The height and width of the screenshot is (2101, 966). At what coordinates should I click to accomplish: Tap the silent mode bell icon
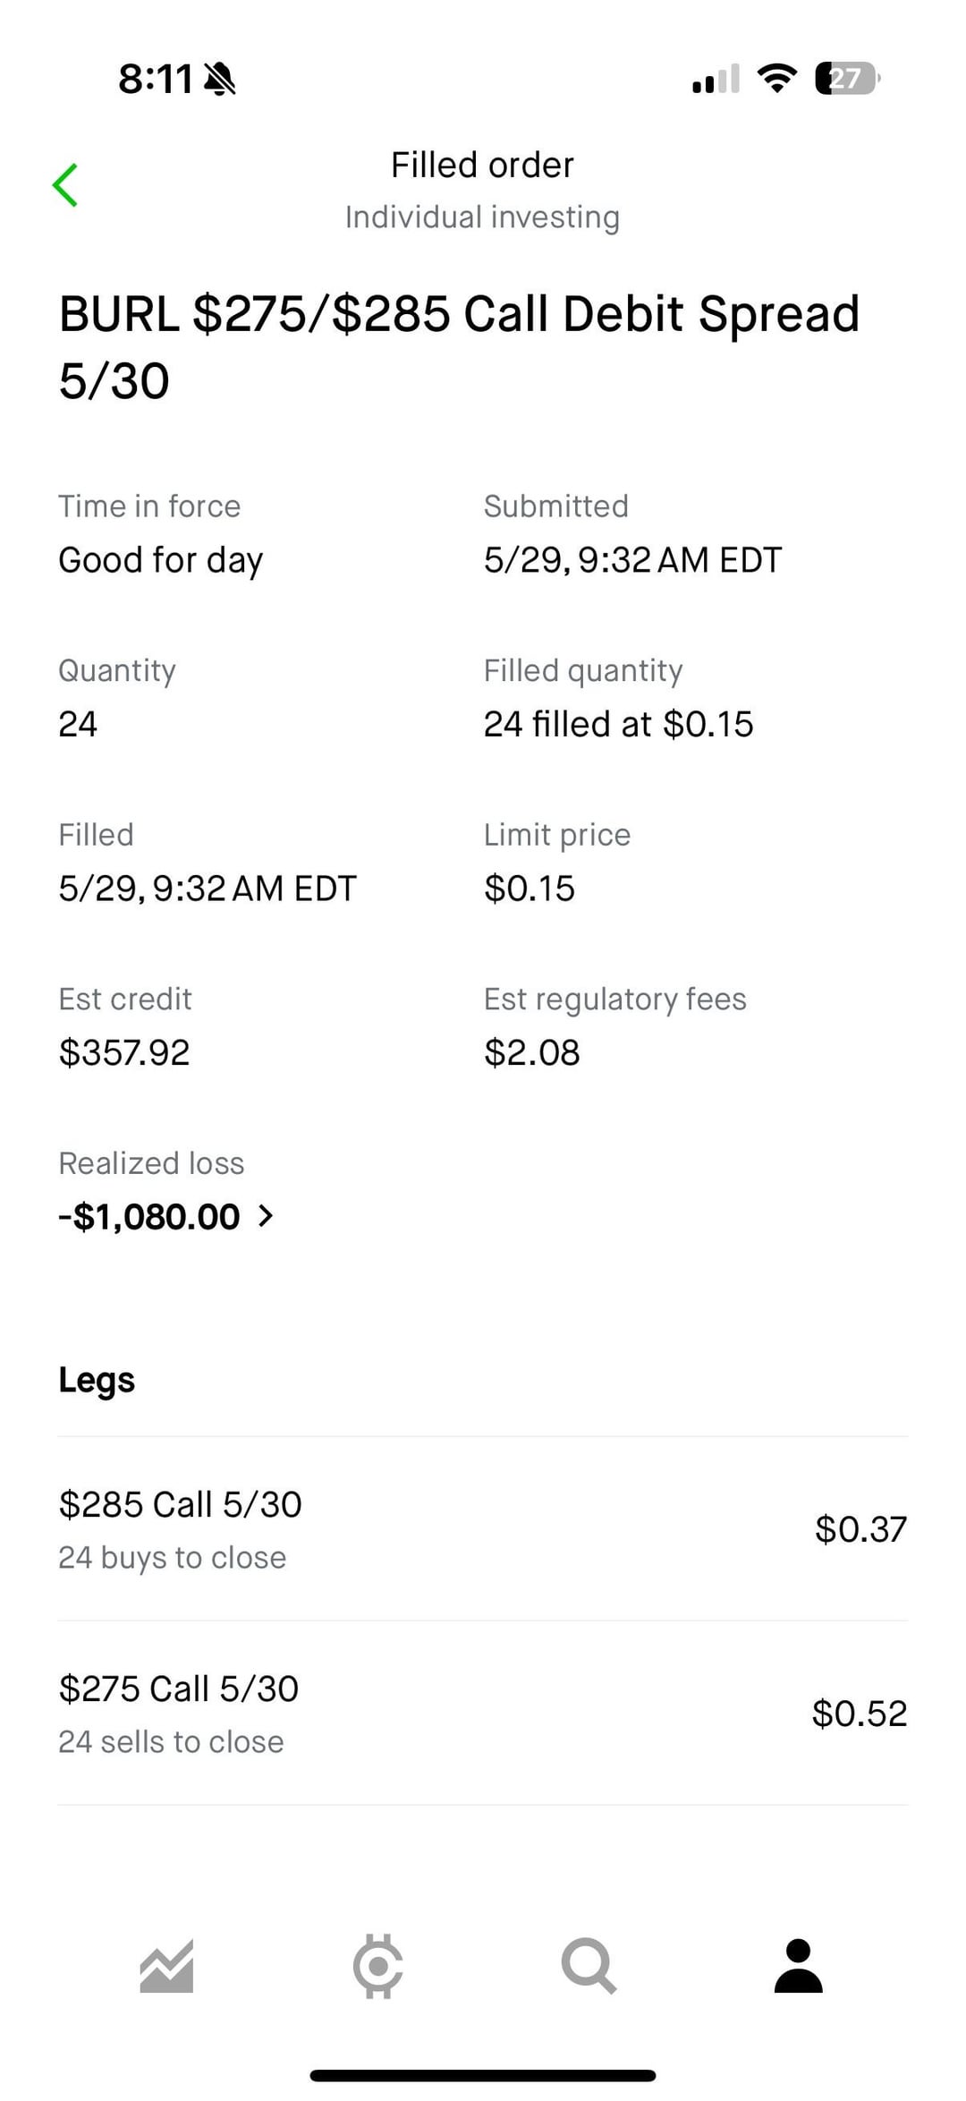[220, 80]
